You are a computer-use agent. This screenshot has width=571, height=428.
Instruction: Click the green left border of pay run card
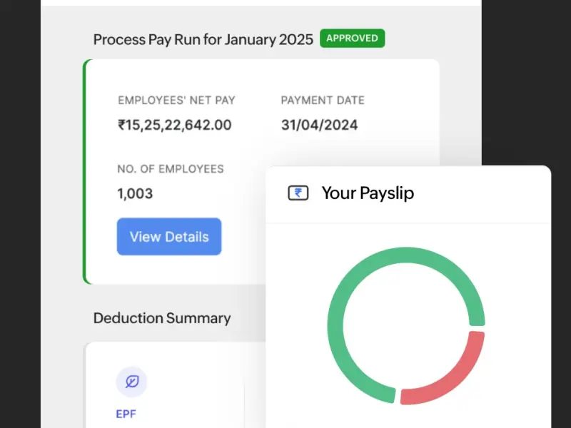85,171
